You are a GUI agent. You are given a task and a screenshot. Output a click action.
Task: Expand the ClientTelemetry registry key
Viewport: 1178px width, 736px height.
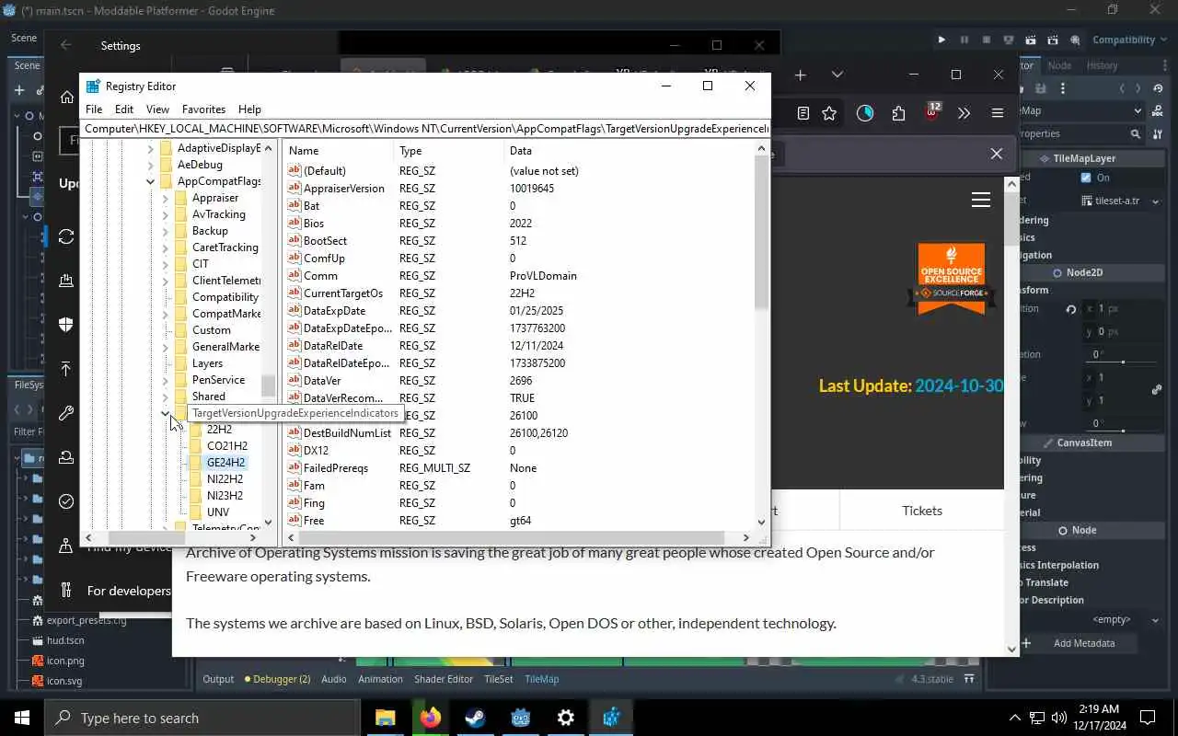(165, 281)
